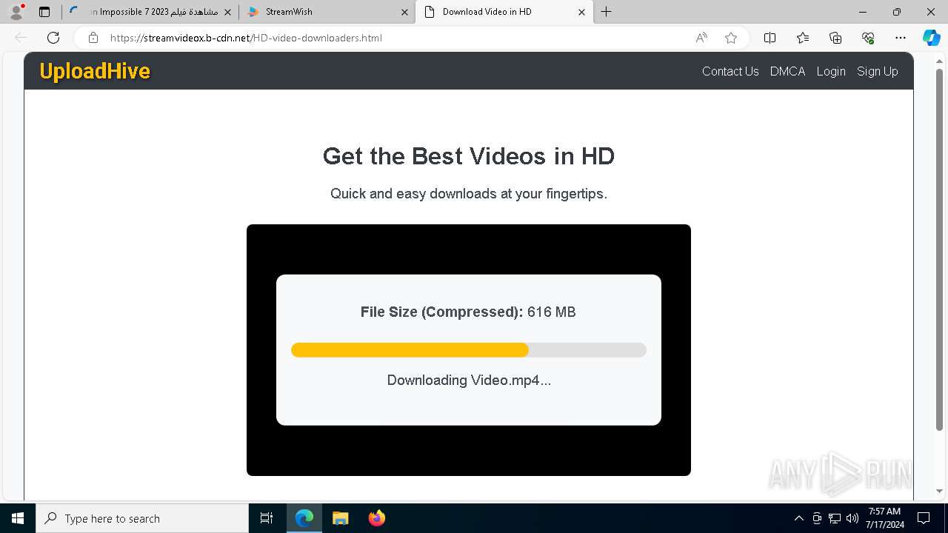Viewport: 948px width, 533px height.
Task: Restore down the browser window
Action: pyautogui.click(x=897, y=12)
